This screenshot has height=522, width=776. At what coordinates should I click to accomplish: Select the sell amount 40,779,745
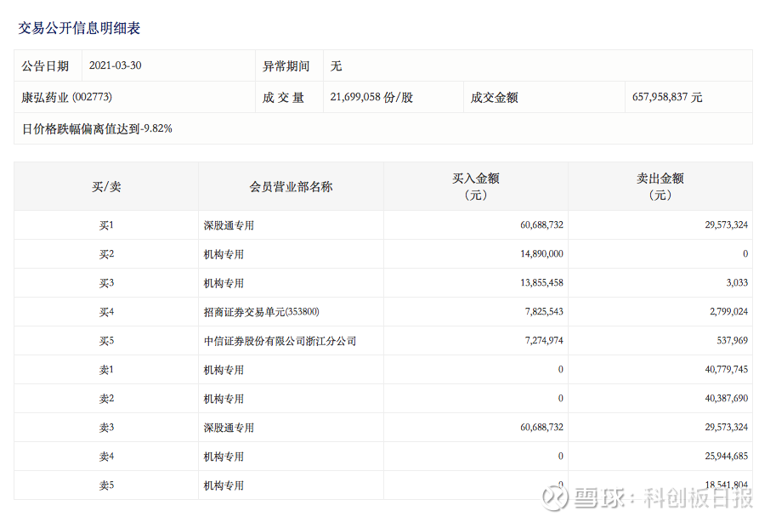tap(719, 370)
